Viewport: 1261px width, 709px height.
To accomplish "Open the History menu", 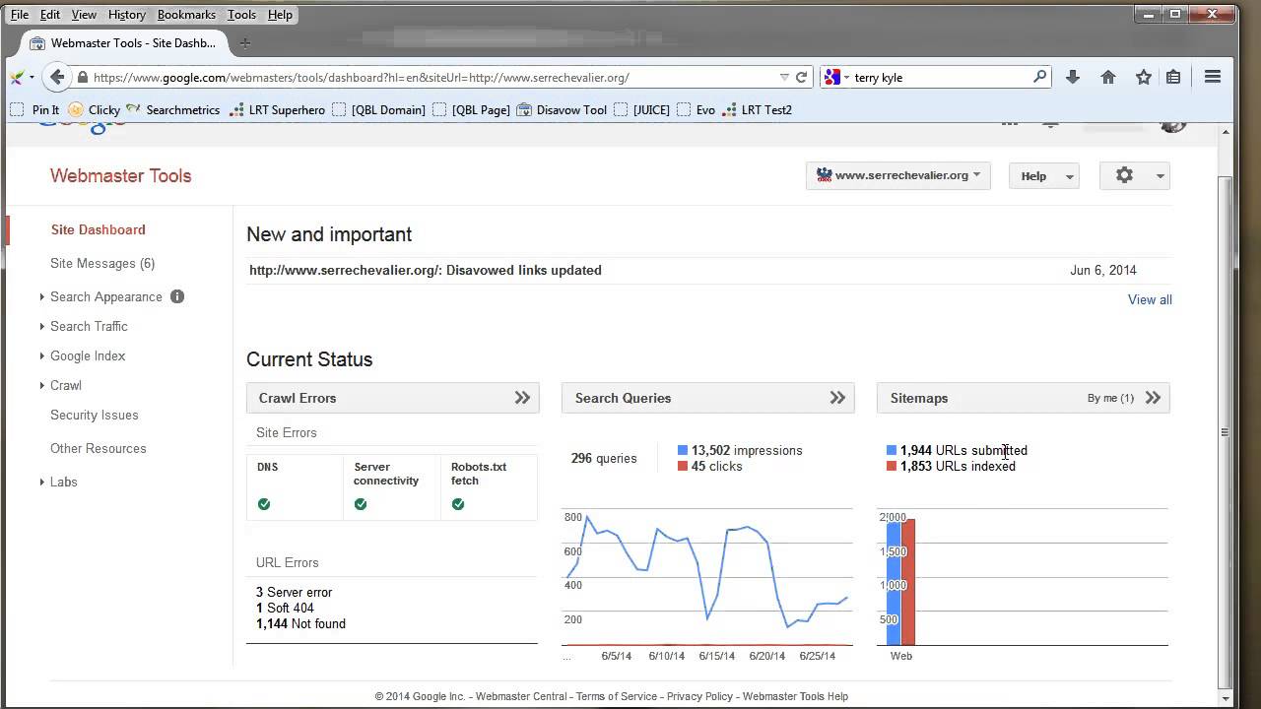I will tap(126, 15).
